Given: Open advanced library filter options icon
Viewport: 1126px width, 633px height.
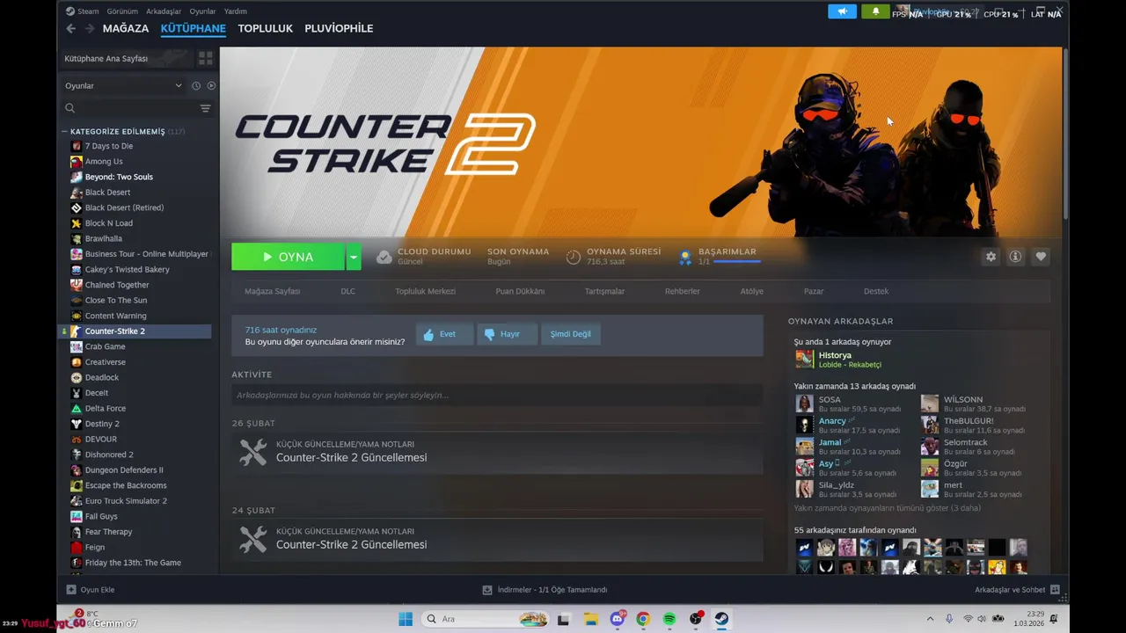Looking at the screenshot, I should tap(205, 108).
